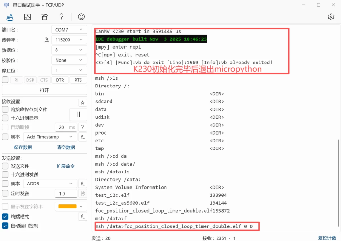Click 清空数据 to clear received data
The height and width of the screenshot is (241, 341).
(x=65, y=147)
